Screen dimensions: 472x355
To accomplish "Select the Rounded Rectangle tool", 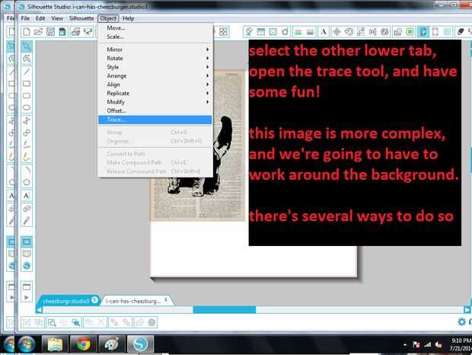I will [27, 95].
